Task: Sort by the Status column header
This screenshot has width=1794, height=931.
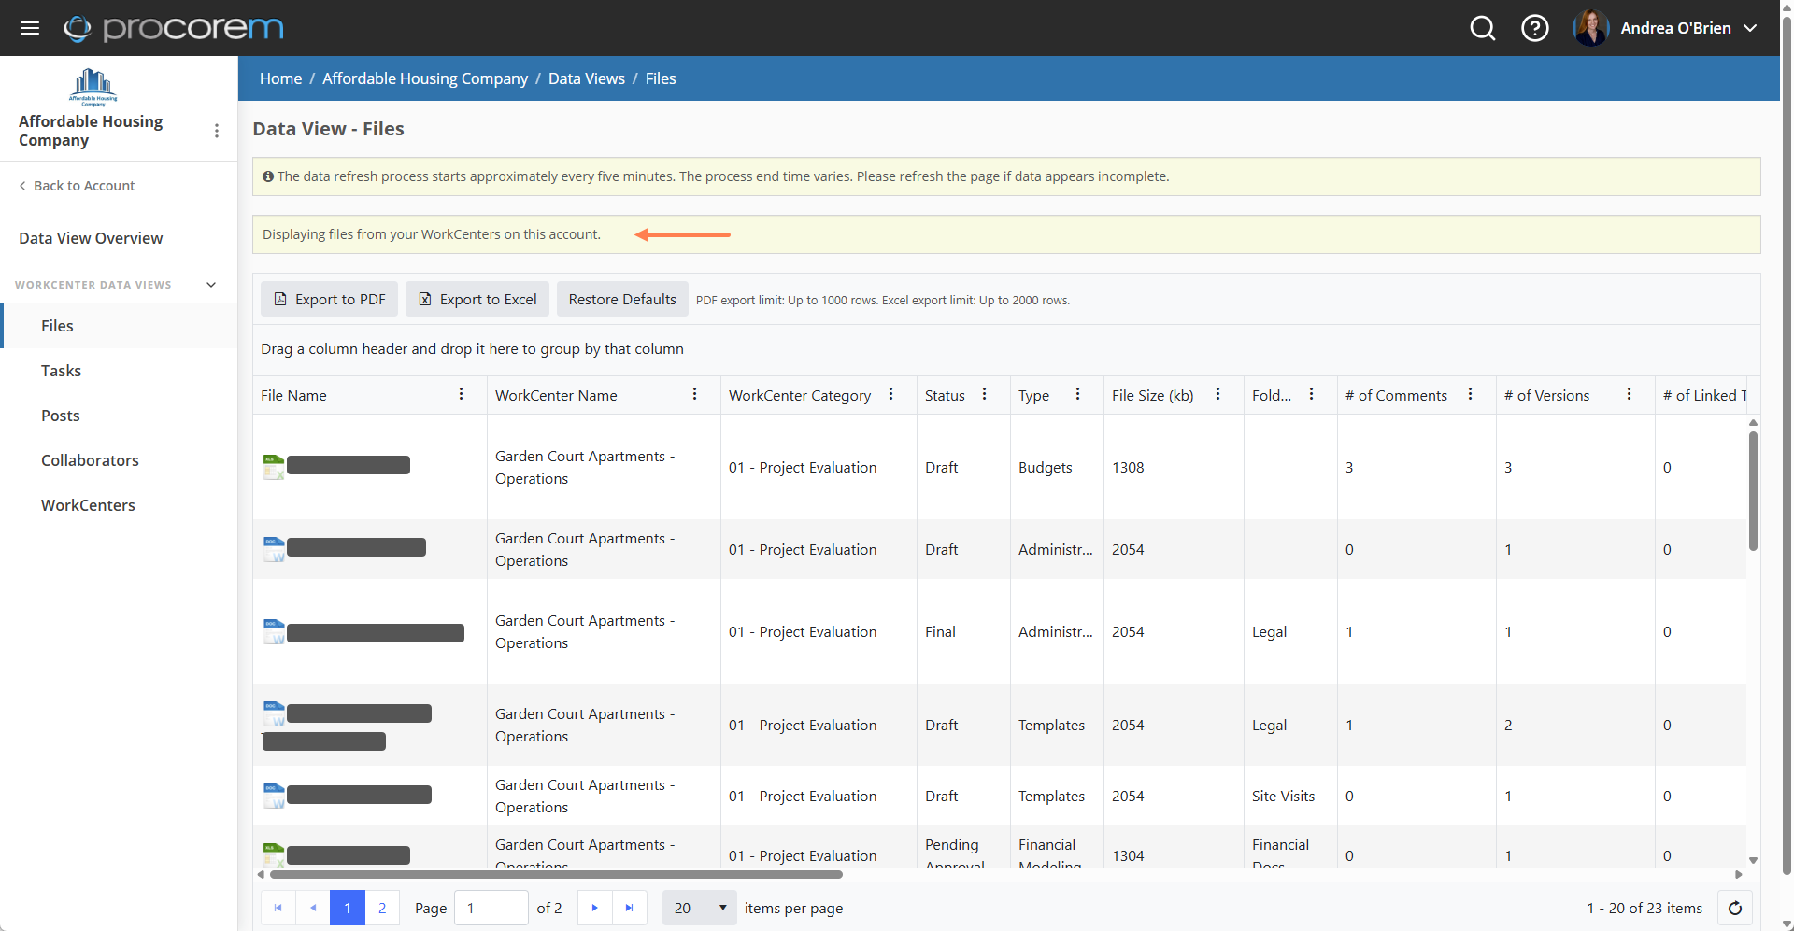Action: click(x=945, y=395)
